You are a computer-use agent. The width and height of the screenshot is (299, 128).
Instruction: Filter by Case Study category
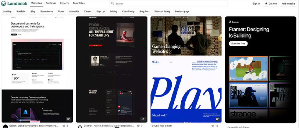pyautogui.click(x=128, y=11)
